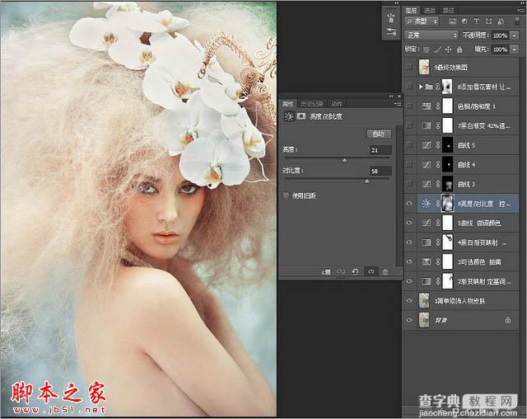Click the reset adjustment icon in Properties

(355, 271)
